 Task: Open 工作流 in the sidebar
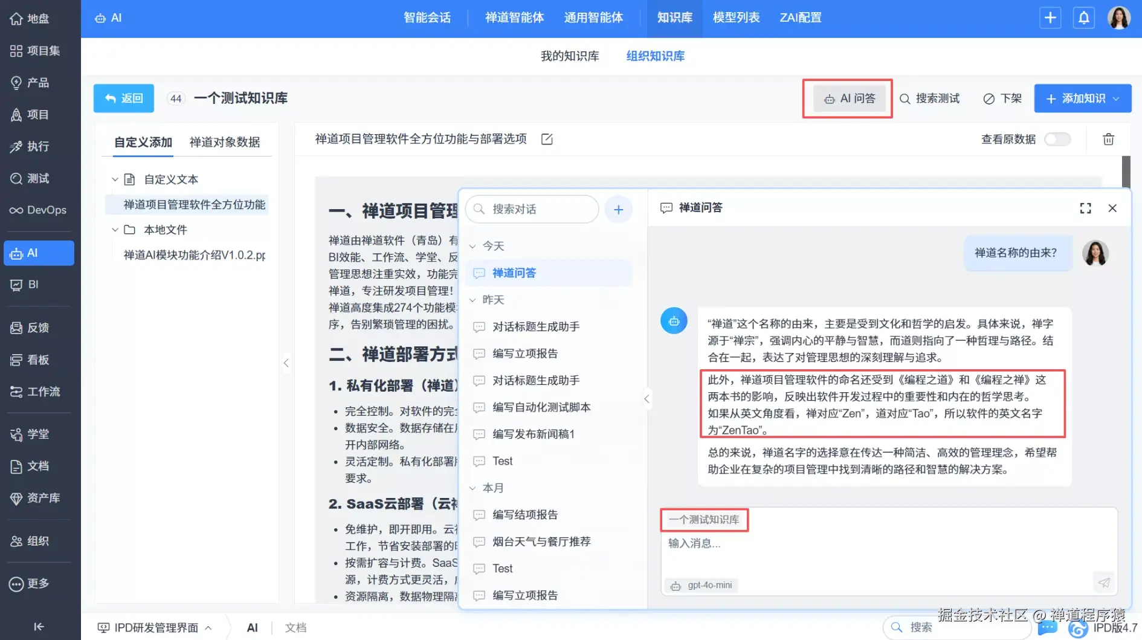pos(35,392)
